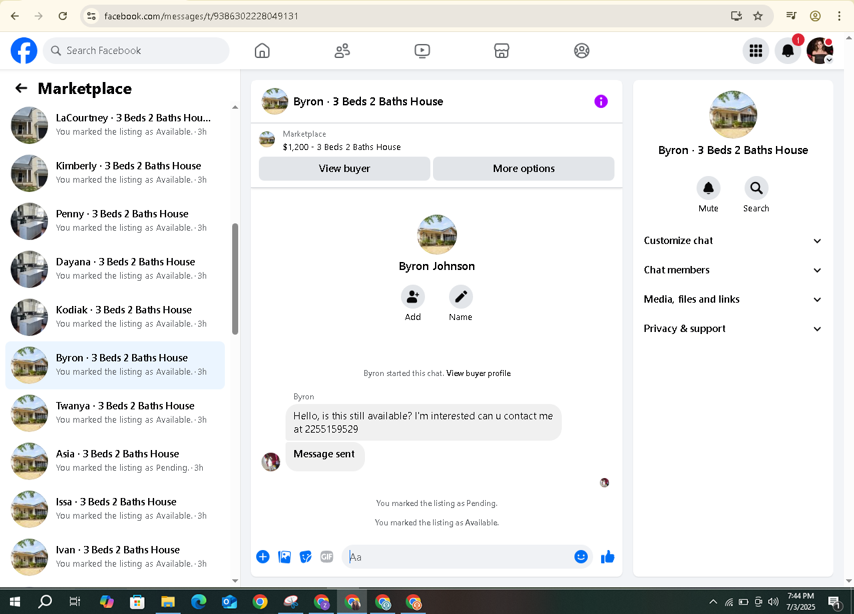Open the Facebook menu grid icon

pos(756,51)
